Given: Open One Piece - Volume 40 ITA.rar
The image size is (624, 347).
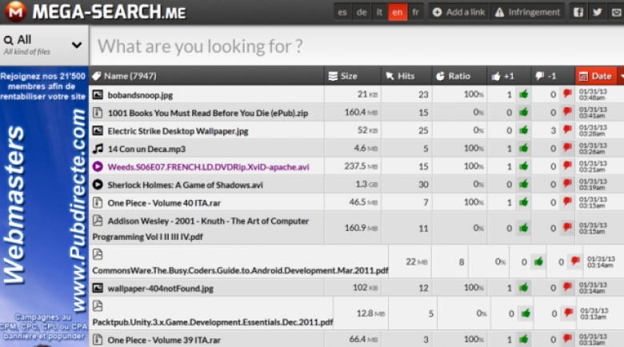Looking at the screenshot, I should tap(164, 203).
